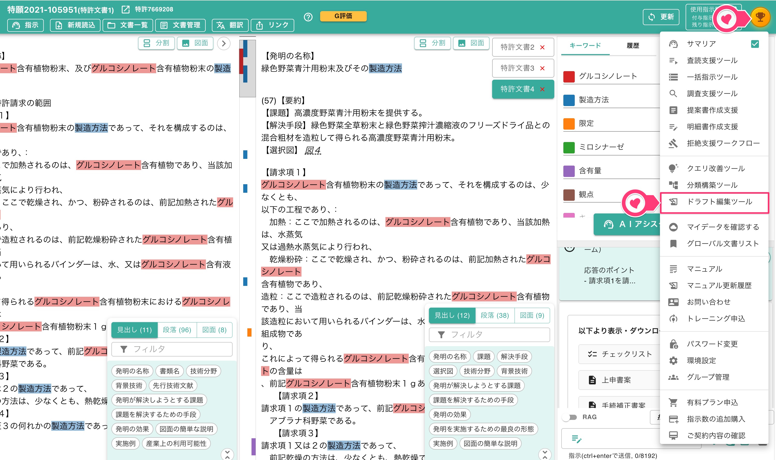Select the キーワード tab
This screenshot has height=460, width=776.
pyautogui.click(x=585, y=46)
